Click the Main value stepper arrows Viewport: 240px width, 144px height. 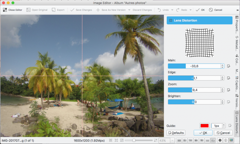(222, 66)
